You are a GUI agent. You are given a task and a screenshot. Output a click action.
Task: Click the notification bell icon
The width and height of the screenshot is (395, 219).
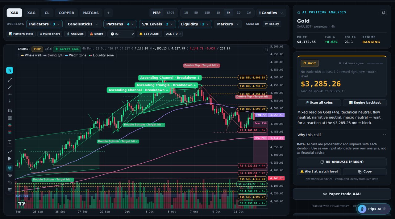point(384,13)
